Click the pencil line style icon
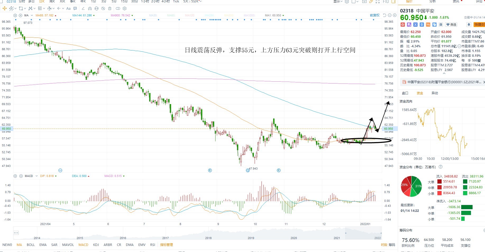485x252 pixels. click(83, 8)
